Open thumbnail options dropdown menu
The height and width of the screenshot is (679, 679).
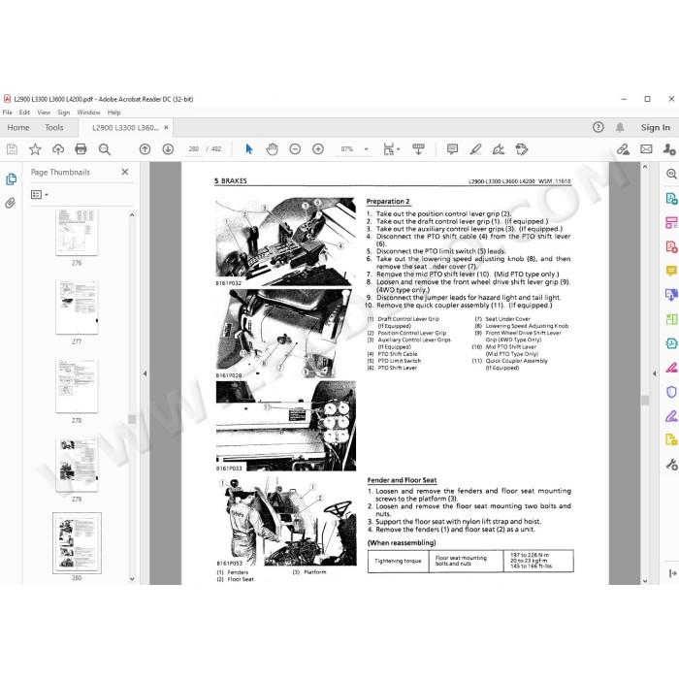point(40,195)
